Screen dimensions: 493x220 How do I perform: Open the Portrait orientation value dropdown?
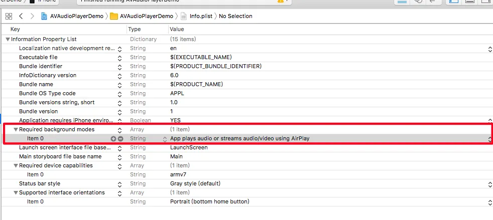click(490, 202)
